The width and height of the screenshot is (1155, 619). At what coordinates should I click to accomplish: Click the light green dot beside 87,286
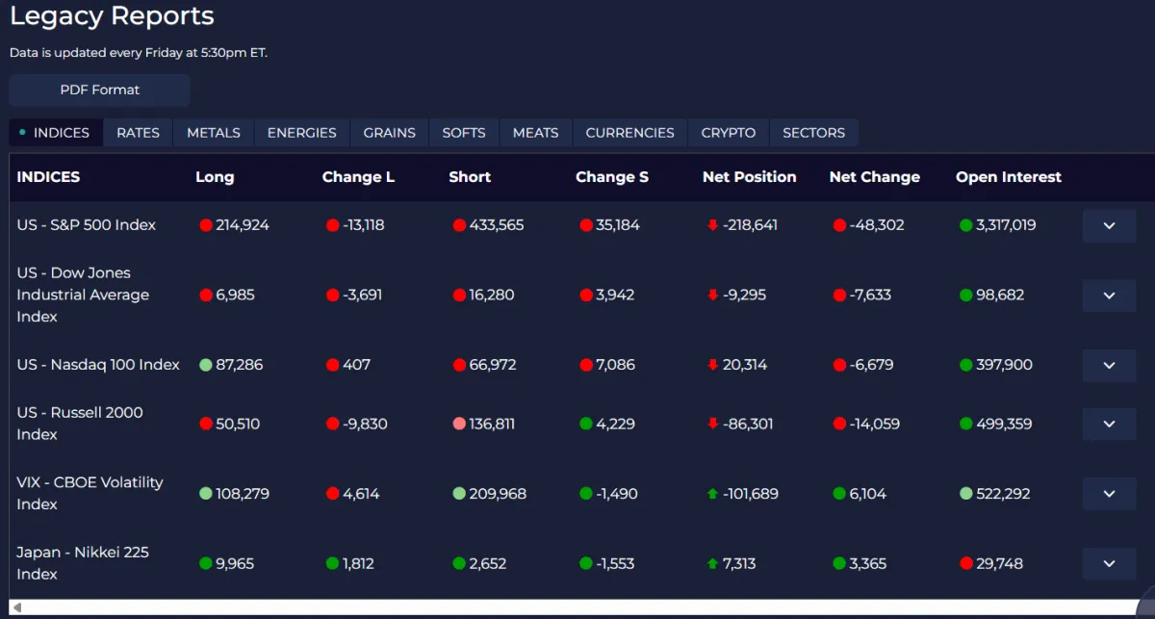coord(205,365)
